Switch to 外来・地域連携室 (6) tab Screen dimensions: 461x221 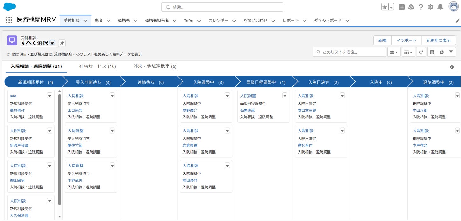155,66
